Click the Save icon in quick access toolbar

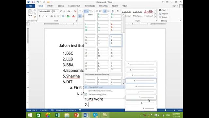click(33, 2)
